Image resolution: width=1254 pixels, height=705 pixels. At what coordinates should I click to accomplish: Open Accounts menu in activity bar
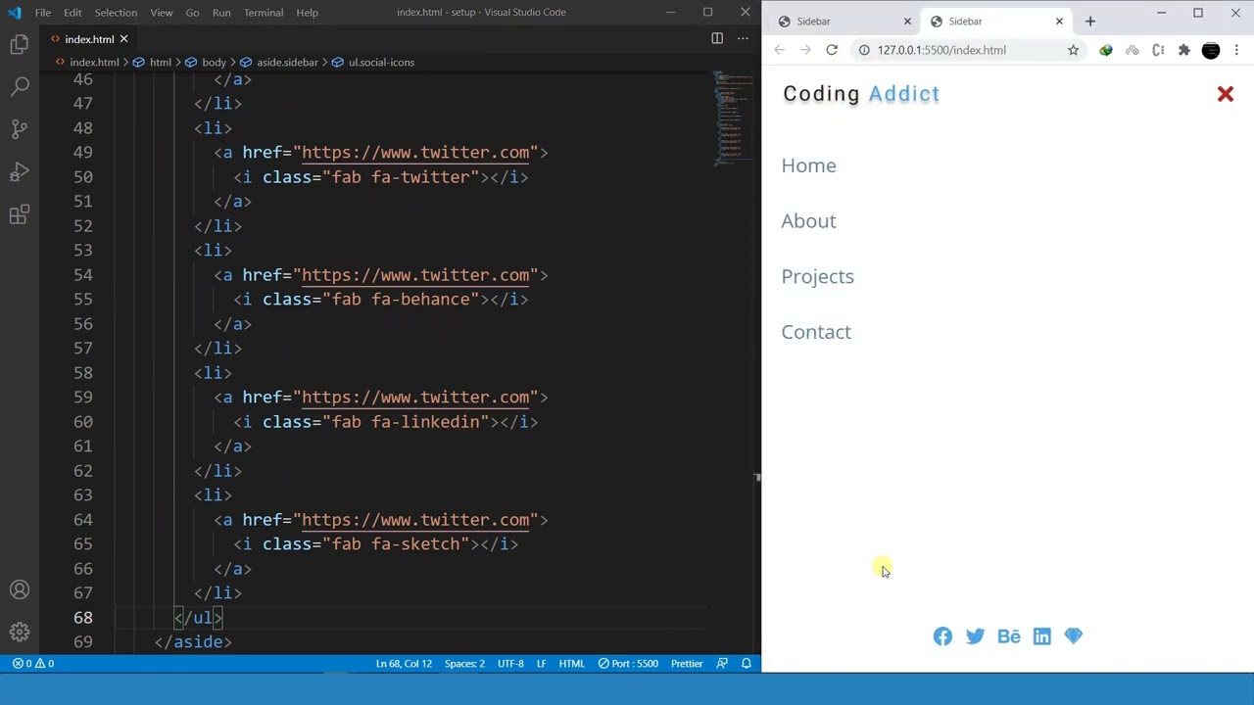click(20, 590)
